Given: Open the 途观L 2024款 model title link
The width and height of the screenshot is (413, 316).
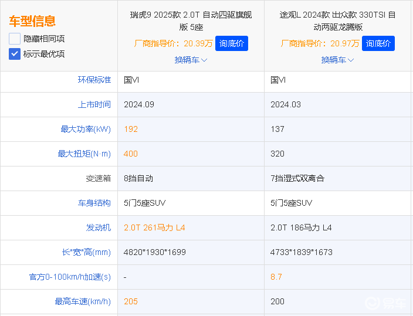Looking at the screenshot, I should pos(337,21).
